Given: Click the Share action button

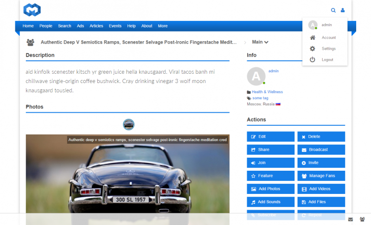Looking at the screenshot, I should pos(271,149).
